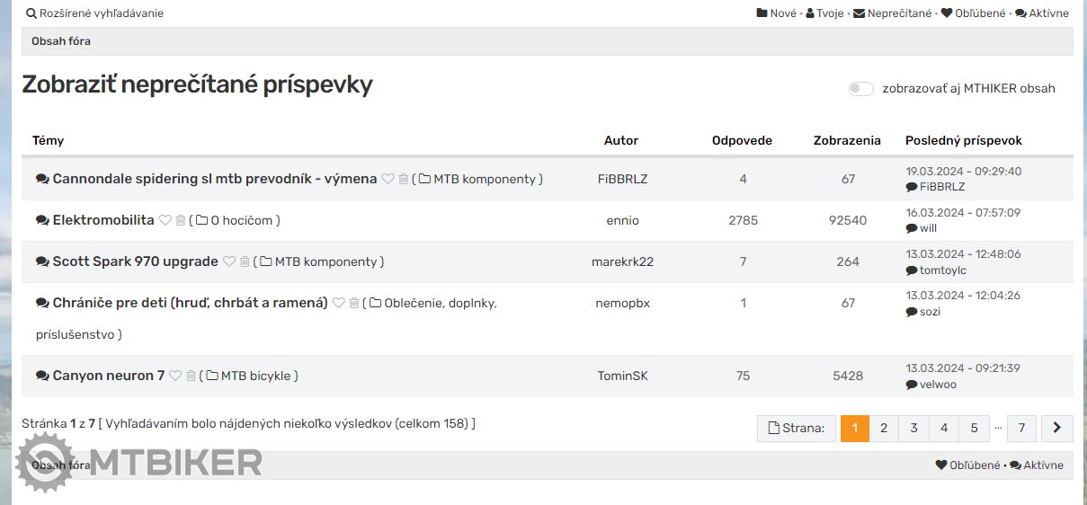Click the magnifier icon for Rozšírené vyhľadávanie
The image size is (1087, 505).
click(x=31, y=13)
